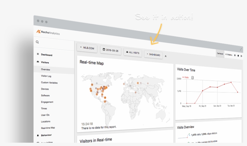
Task: Click the fullscreen expand arrows icon
Action: pos(241,49)
